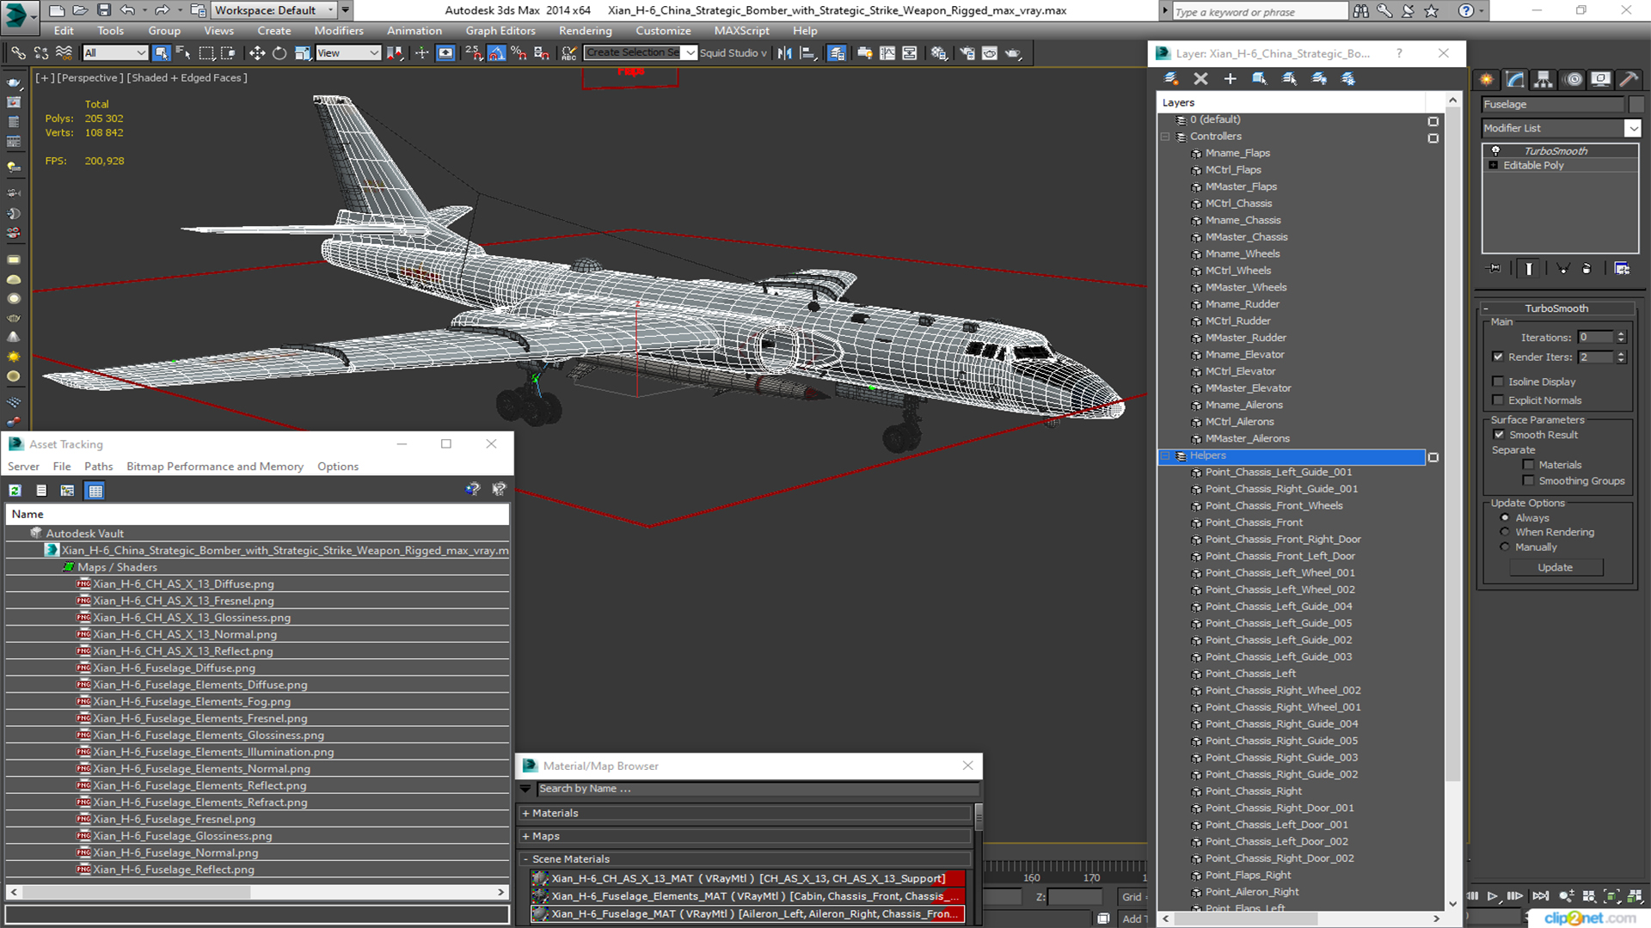Open the selection filter All dropdown

click(x=115, y=53)
